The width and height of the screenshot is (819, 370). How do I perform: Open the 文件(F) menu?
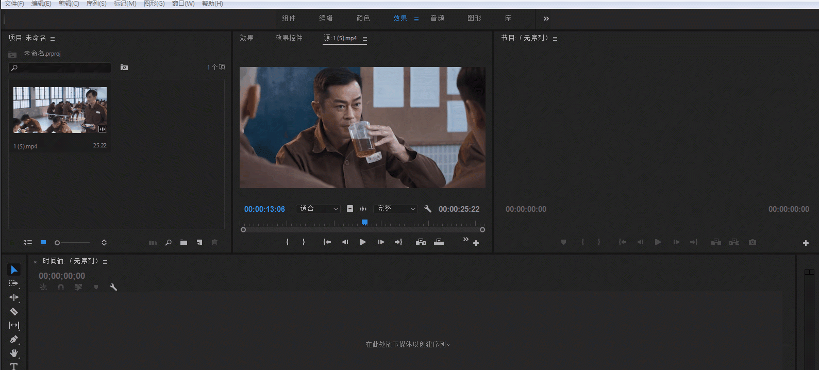14,4
